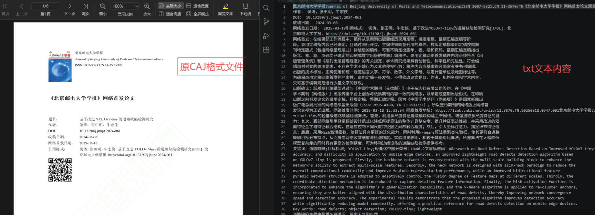Zoom out with 缩小 magnifier
595x215 pixels.
pyautogui.click(x=103, y=9)
